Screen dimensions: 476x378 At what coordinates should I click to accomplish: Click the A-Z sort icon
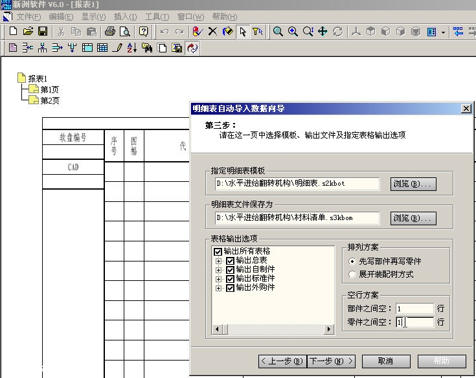(x=132, y=48)
